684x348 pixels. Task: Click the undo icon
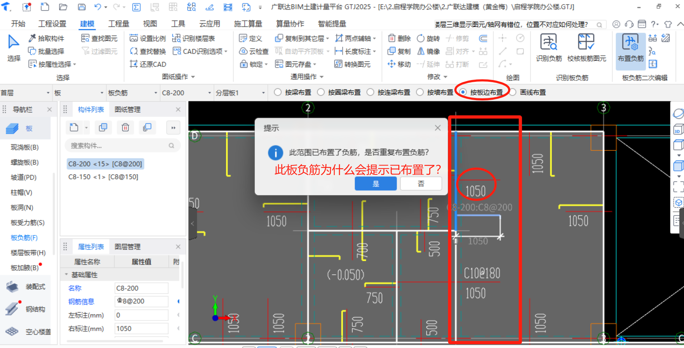pyautogui.click(x=98, y=7)
